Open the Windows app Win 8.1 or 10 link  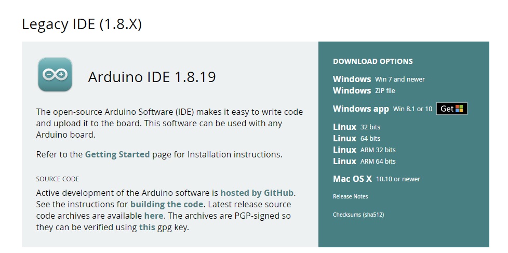tap(382, 109)
